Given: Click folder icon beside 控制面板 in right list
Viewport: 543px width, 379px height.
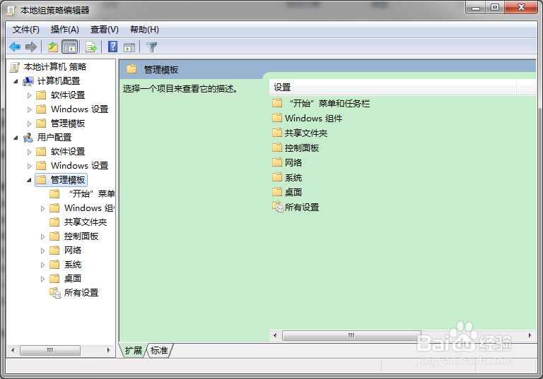Looking at the screenshot, I should (x=277, y=148).
